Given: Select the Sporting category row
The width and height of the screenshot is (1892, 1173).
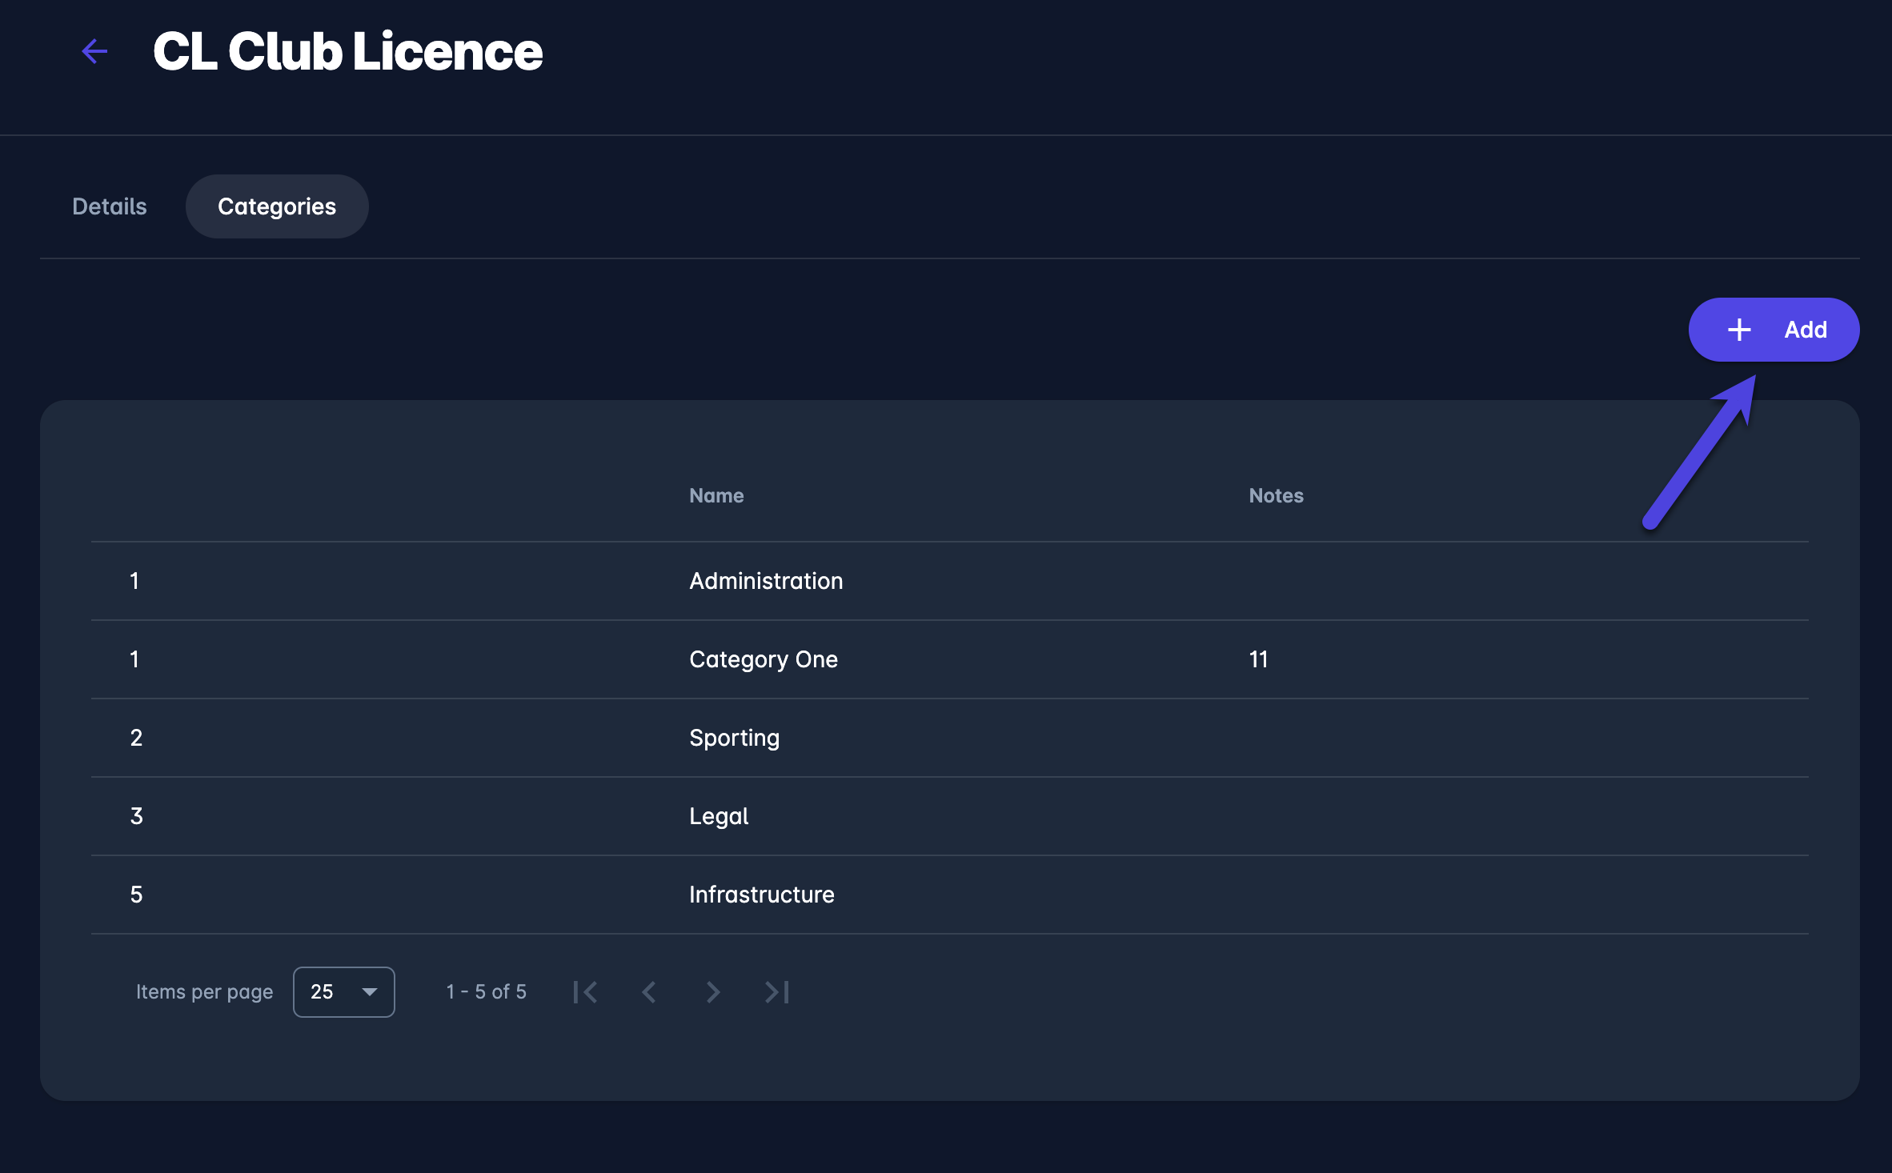Looking at the screenshot, I should click(x=734, y=738).
